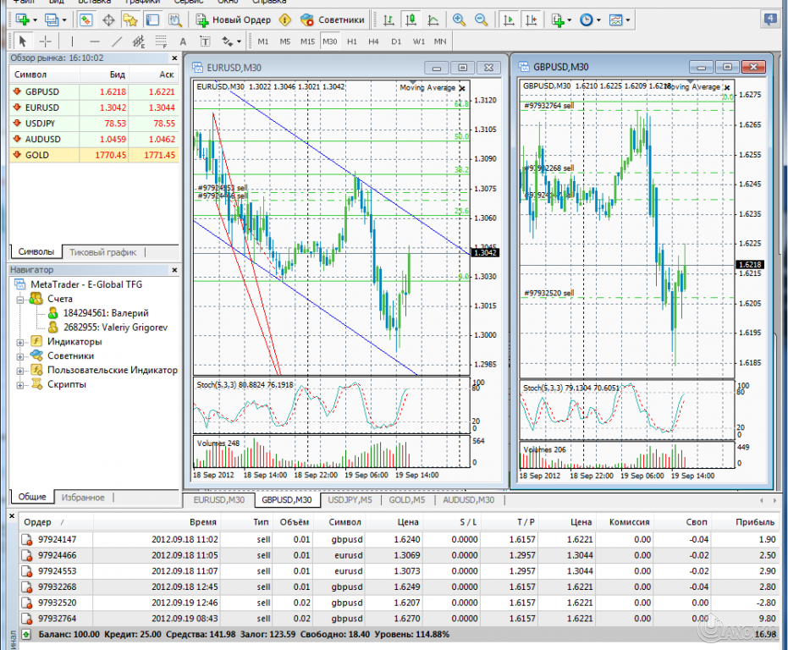
Task: Switch chart to candlestick display
Action: coord(411,19)
